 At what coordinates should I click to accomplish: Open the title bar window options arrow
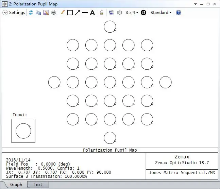[196, 4]
